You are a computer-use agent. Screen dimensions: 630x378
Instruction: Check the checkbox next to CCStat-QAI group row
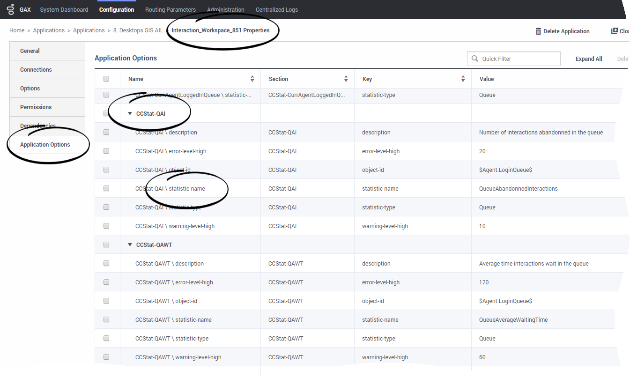106,113
